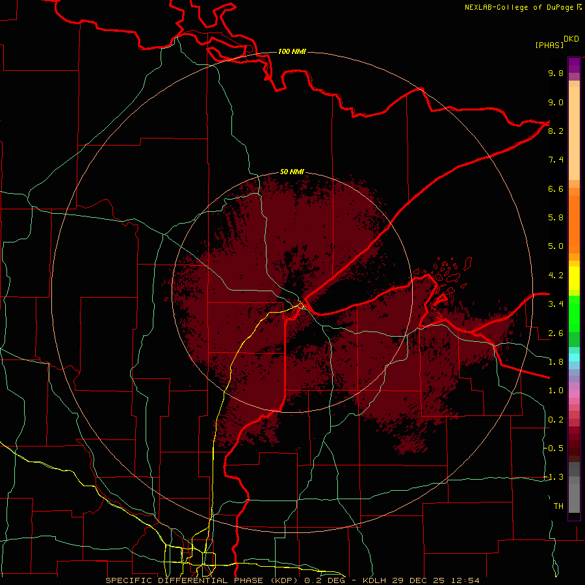Click the 9.0 value on the scale
The image size is (585, 585).
(x=556, y=102)
